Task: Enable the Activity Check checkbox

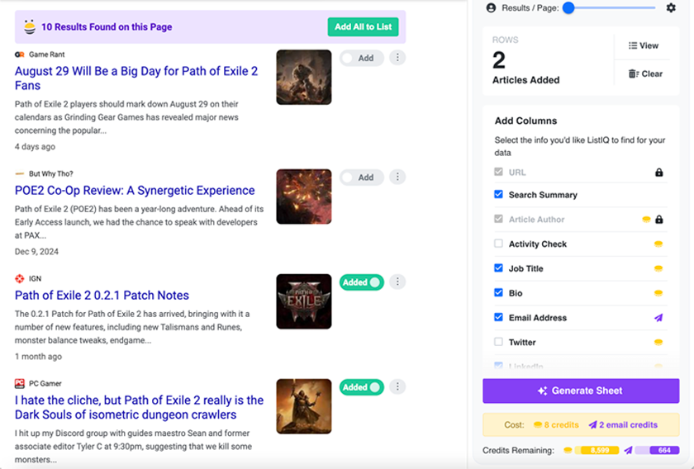Action: point(498,244)
